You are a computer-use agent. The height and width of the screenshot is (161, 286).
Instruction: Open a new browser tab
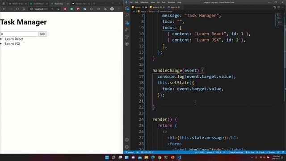94,4
